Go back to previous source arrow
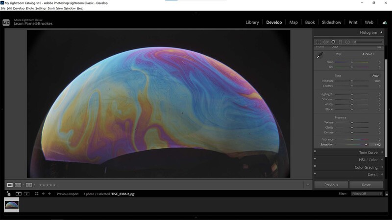The width and height of the screenshot is (392, 220). click(x=43, y=194)
